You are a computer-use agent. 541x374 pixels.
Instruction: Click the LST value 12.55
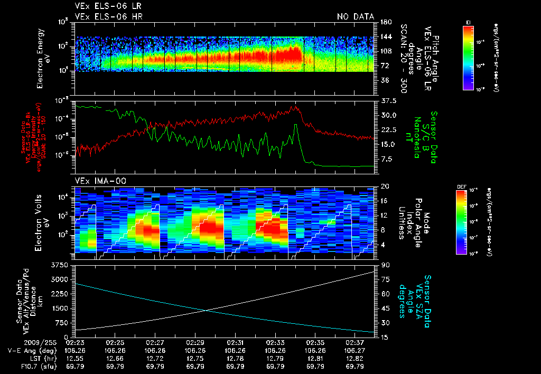click(75, 359)
